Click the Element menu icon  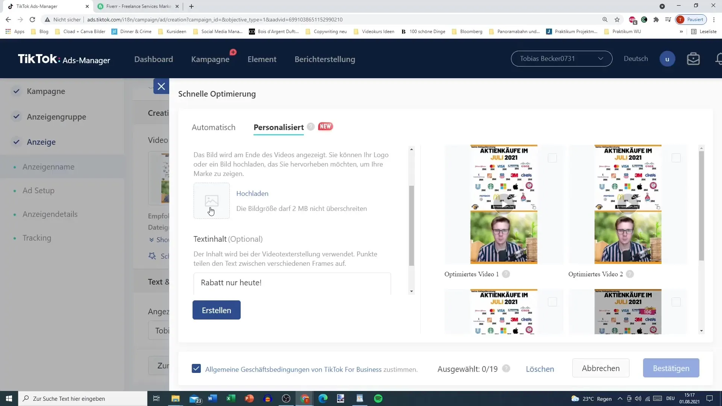pos(262,59)
